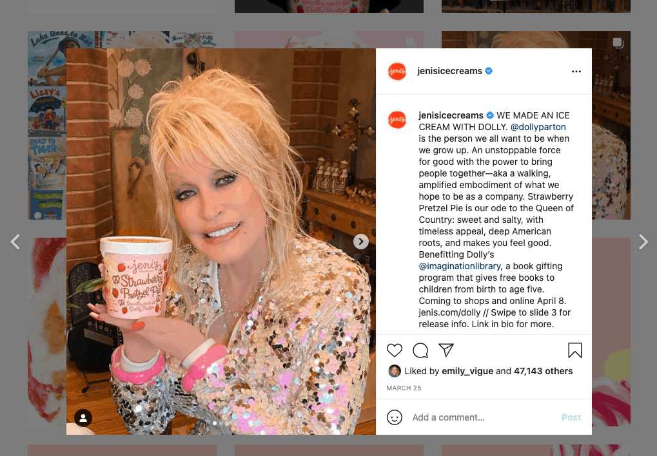Advance to next slide in the carousel
Image resolution: width=657 pixels, height=456 pixels.
point(361,241)
